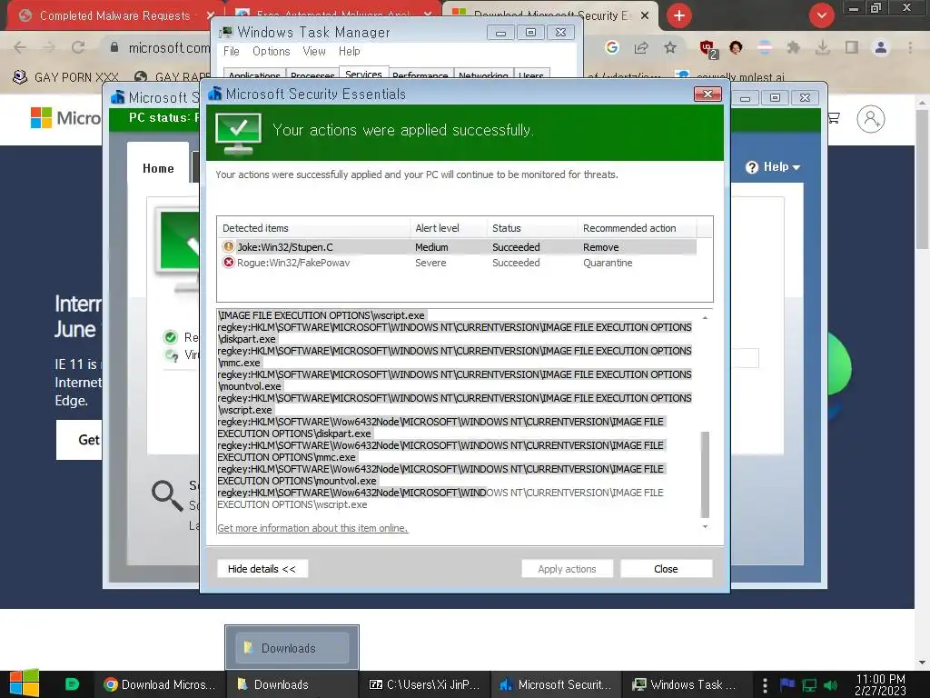930x698 pixels.
Task: Open Help menu in Task Manager
Action: tap(350, 52)
